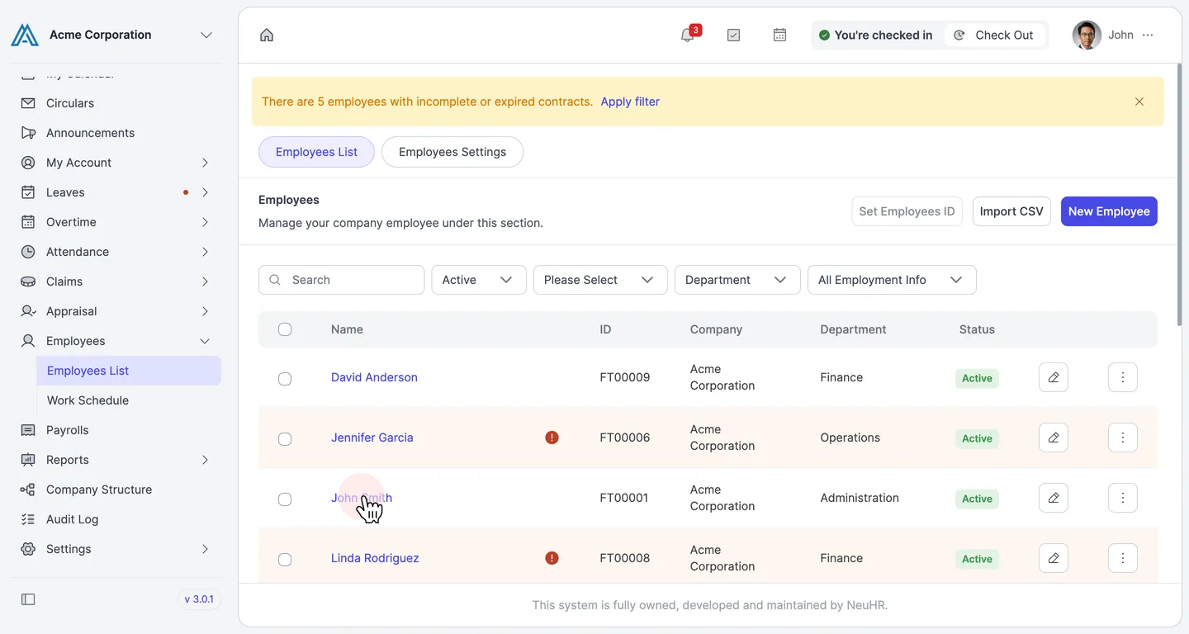Click the edit pencil for Jennifer Garcia
The width and height of the screenshot is (1189, 634).
pos(1054,438)
